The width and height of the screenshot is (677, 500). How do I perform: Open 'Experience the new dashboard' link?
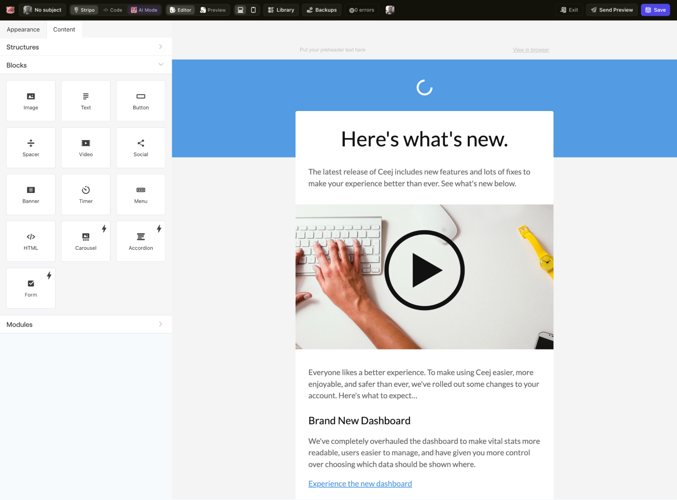[360, 484]
